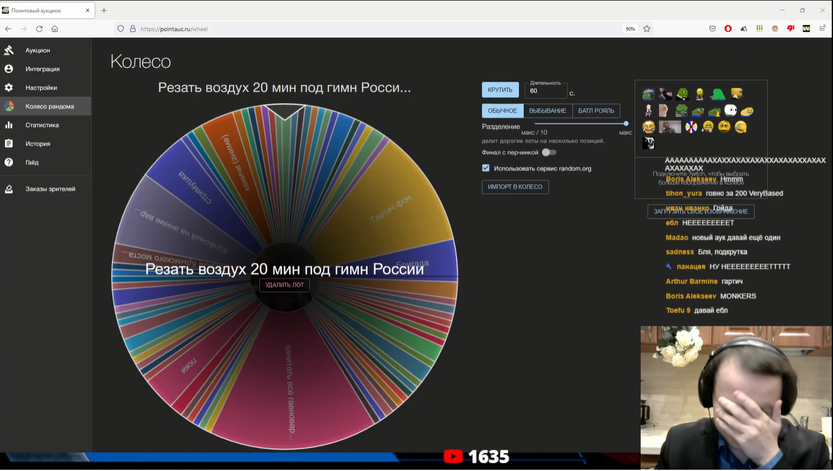Open Заказы зрителей in the sidebar
833x471 pixels.
coord(50,189)
